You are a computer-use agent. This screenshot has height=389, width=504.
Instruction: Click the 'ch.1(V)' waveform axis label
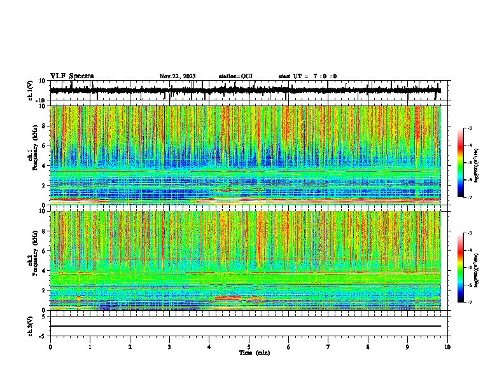point(30,90)
